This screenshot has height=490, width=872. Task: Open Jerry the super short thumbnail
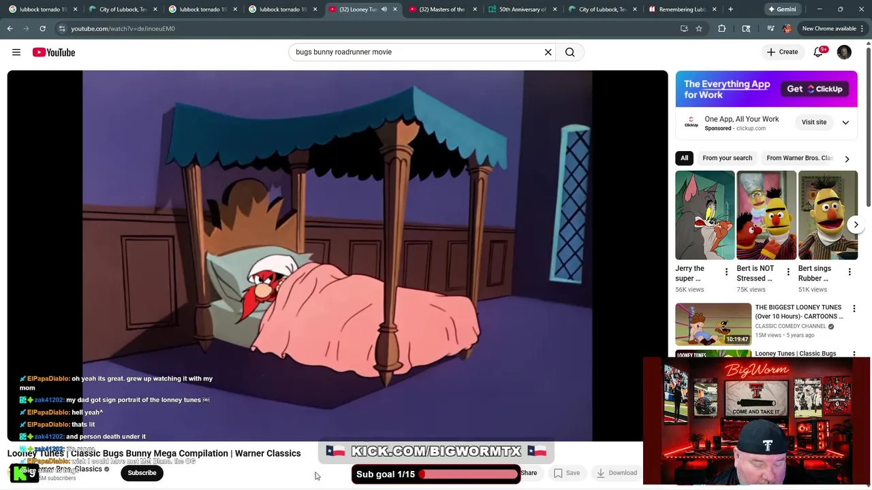(x=705, y=215)
